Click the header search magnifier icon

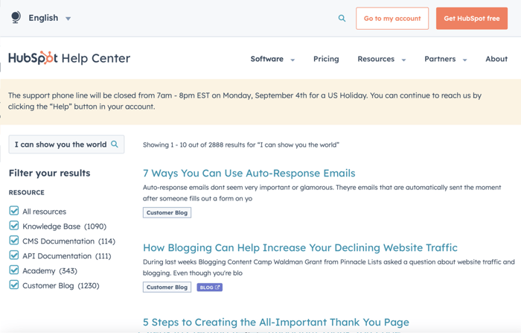coord(342,19)
